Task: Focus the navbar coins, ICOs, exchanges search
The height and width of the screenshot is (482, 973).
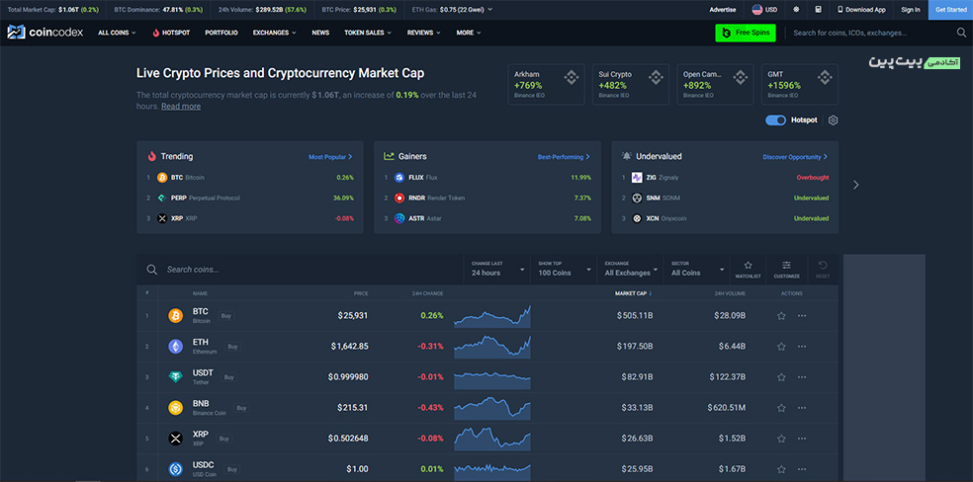Action: (870, 33)
